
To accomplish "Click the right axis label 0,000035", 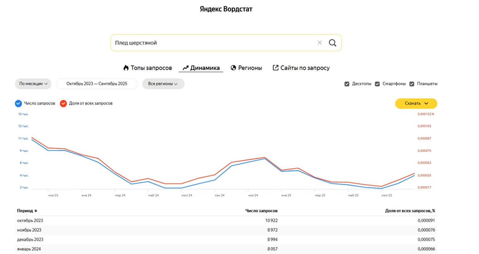I will pyautogui.click(x=424, y=175).
